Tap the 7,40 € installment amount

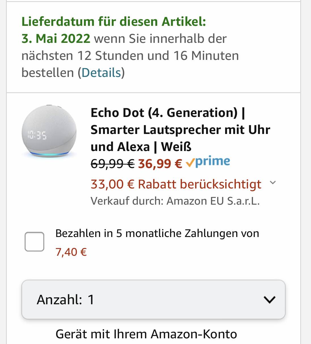coord(71,252)
